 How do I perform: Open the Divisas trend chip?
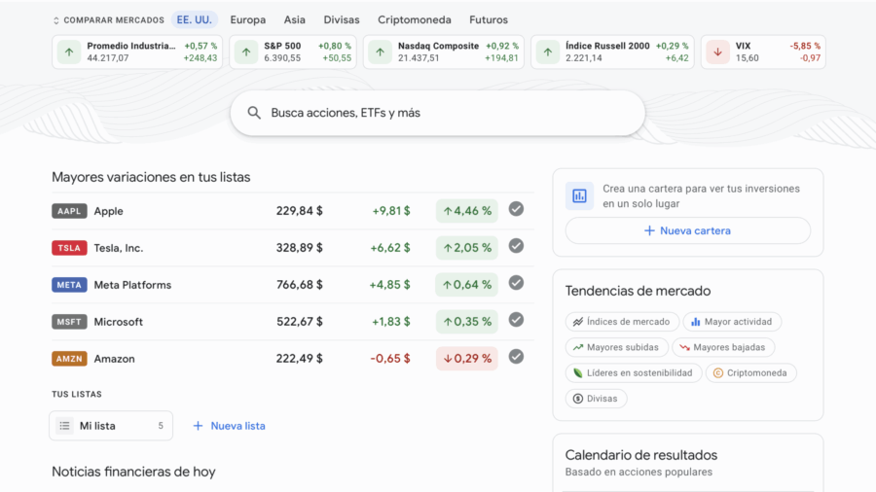coord(596,399)
